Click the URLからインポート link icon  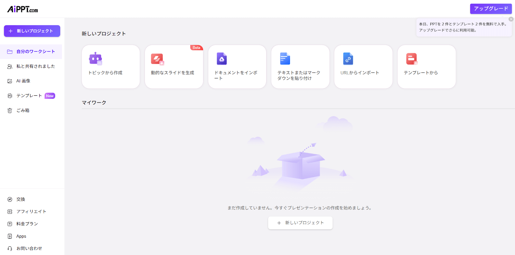coord(348,59)
